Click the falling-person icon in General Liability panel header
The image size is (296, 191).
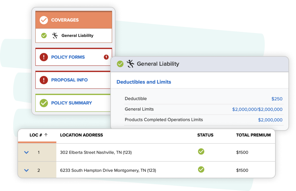[x=130, y=64]
